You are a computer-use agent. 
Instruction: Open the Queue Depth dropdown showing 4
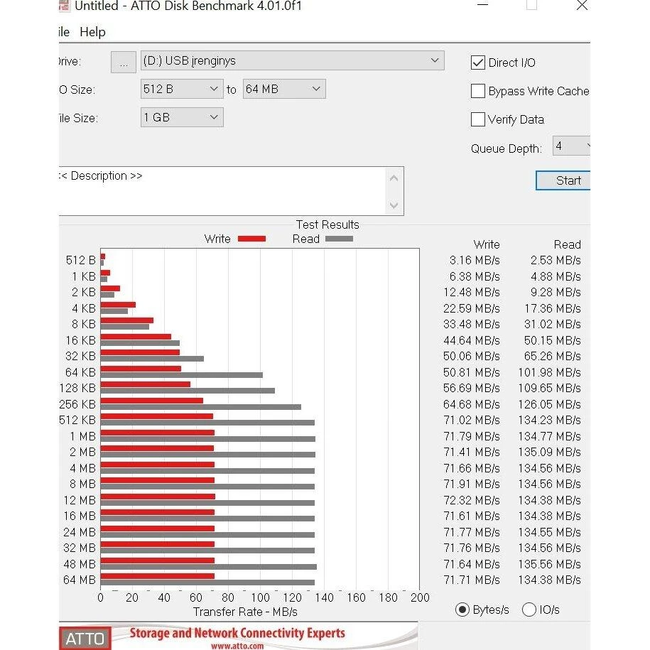(571, 146)
